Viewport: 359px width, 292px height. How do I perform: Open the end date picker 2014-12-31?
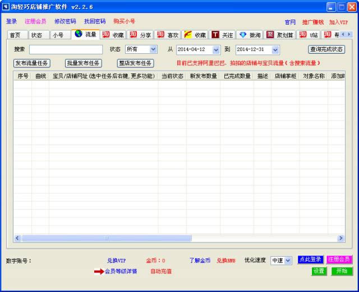pyautogui.click(x=275, y=50)
